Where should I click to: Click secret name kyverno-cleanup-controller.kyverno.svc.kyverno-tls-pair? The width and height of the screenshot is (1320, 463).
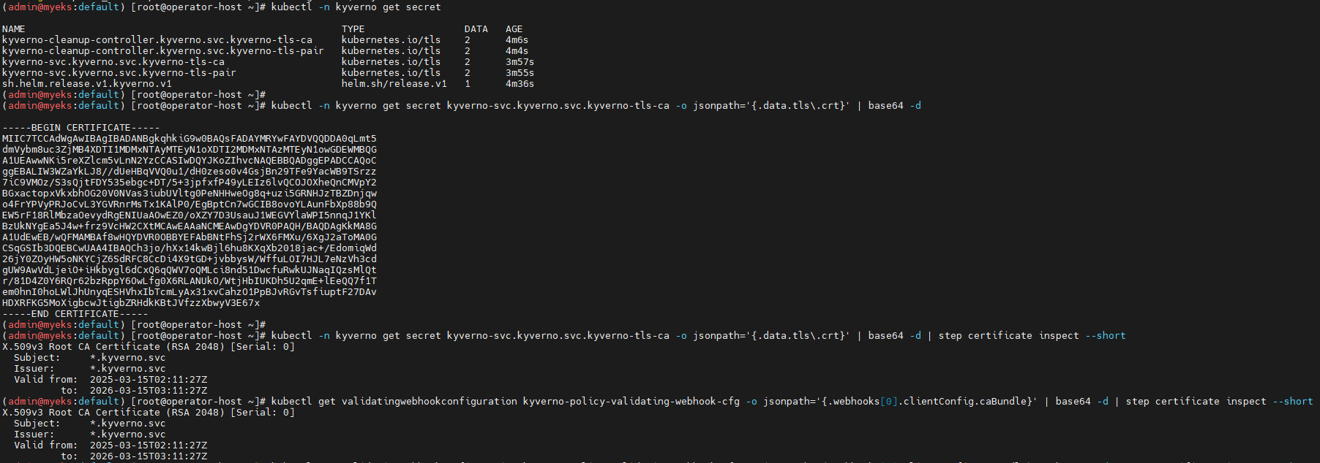[163, 51]
